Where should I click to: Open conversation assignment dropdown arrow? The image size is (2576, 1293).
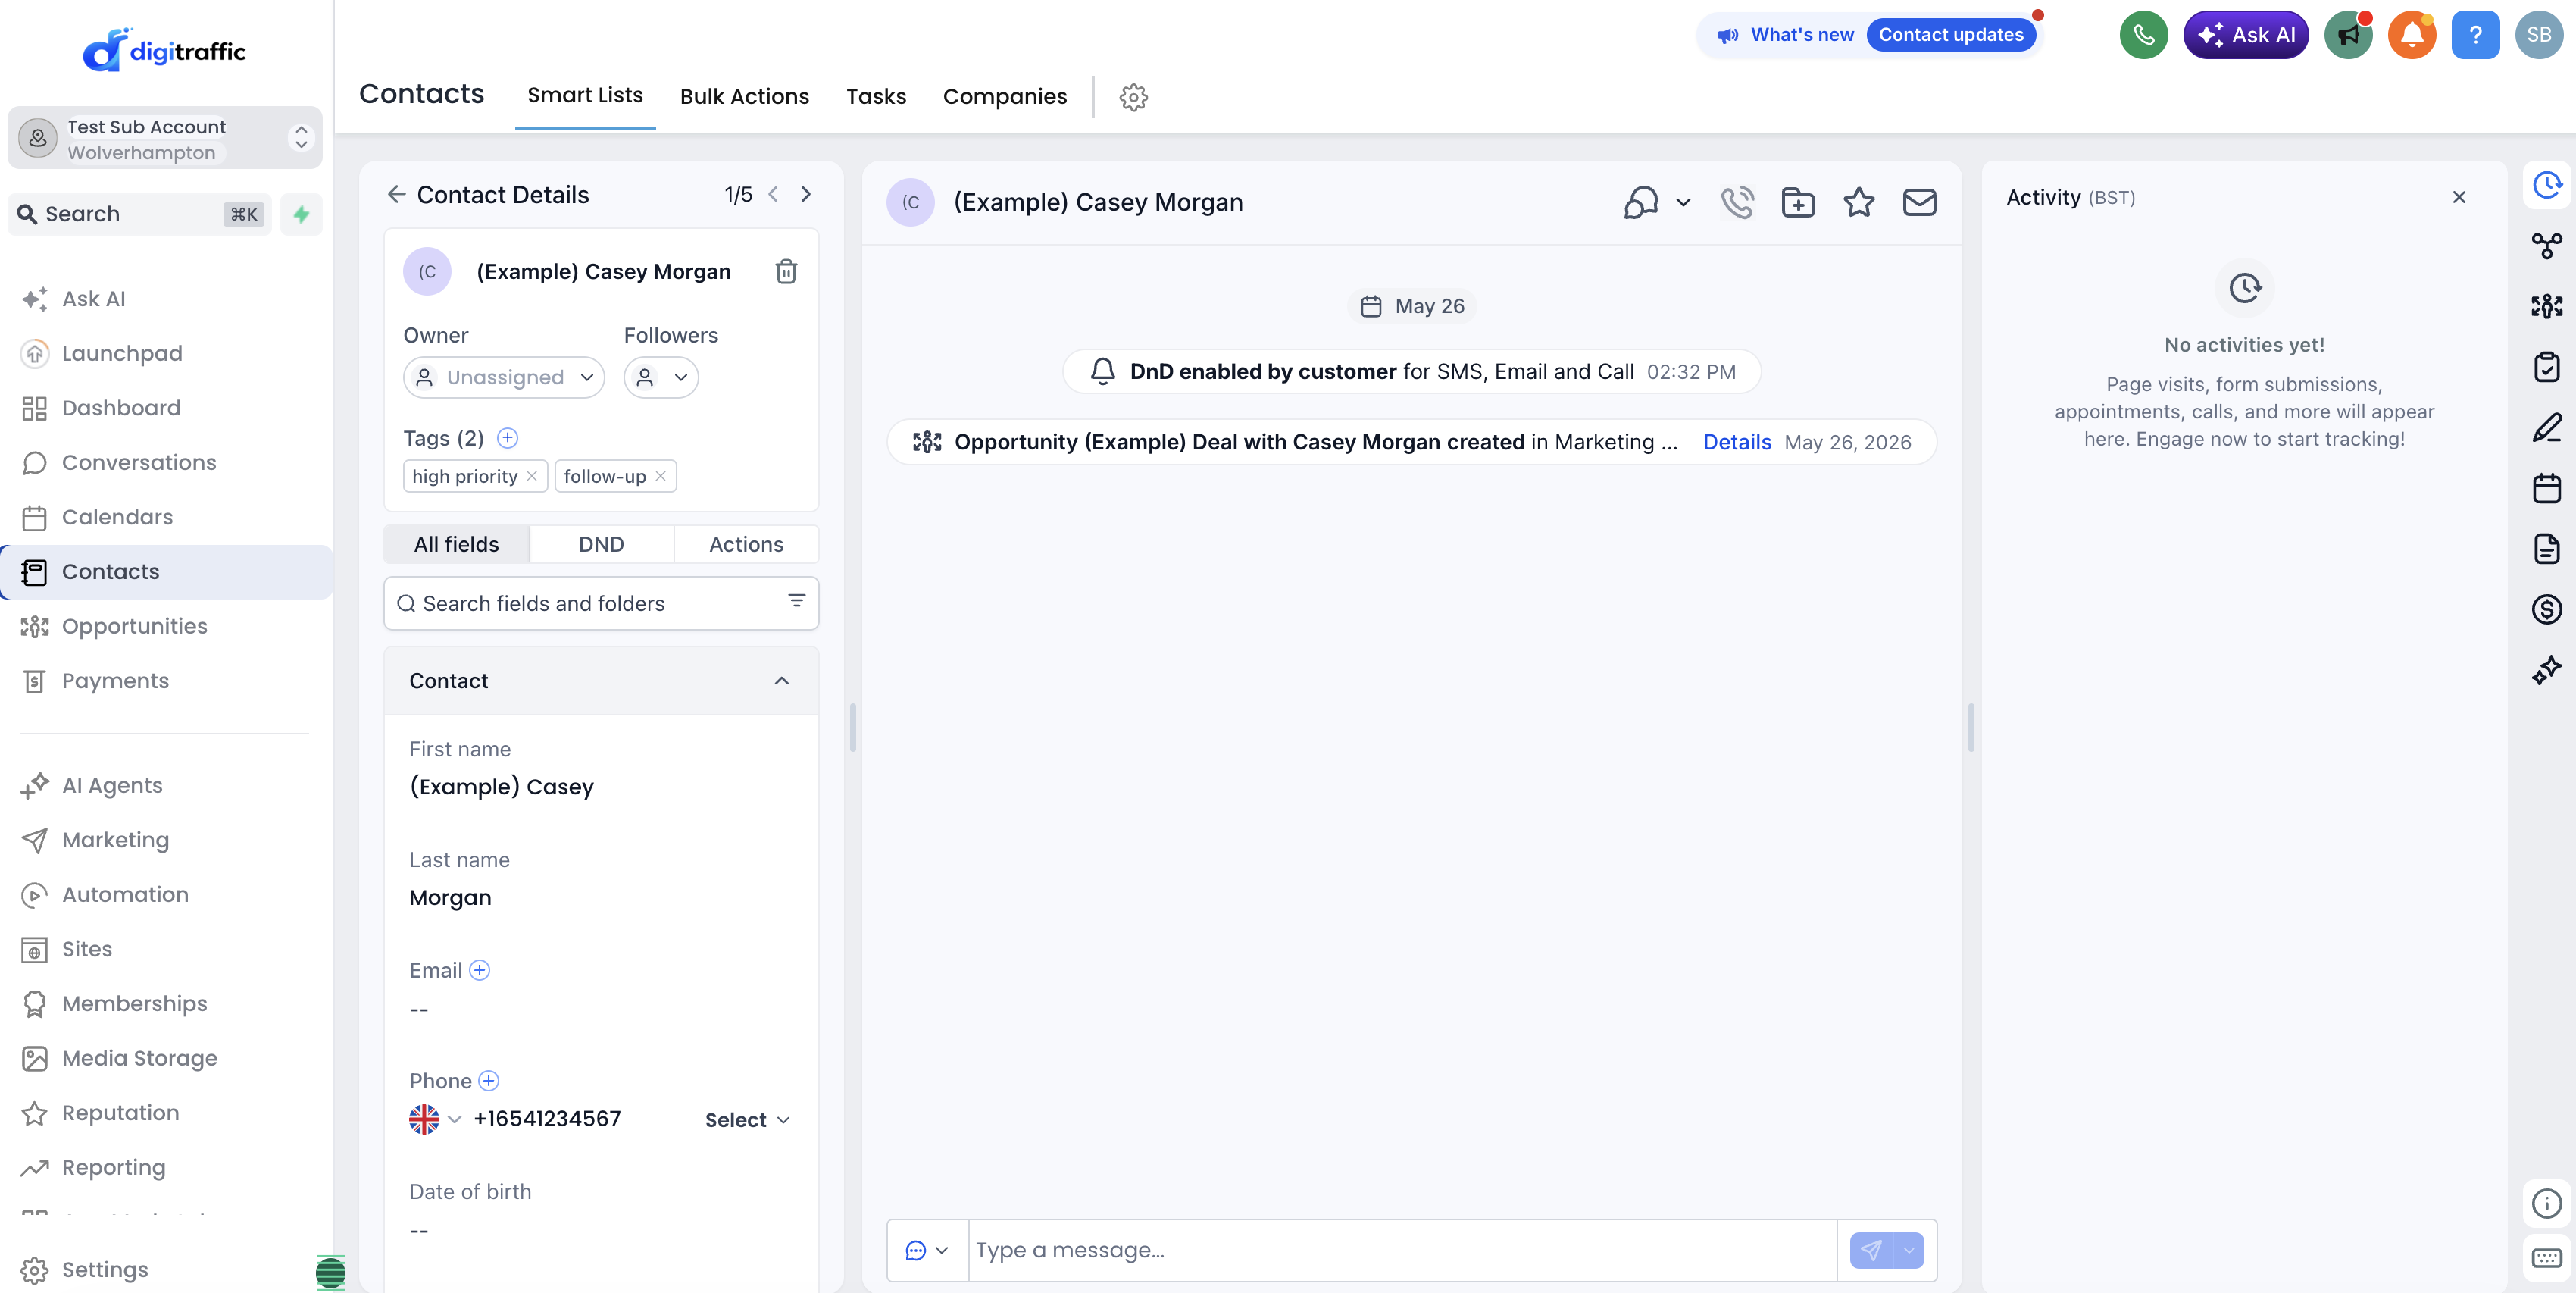[1683, 202]
